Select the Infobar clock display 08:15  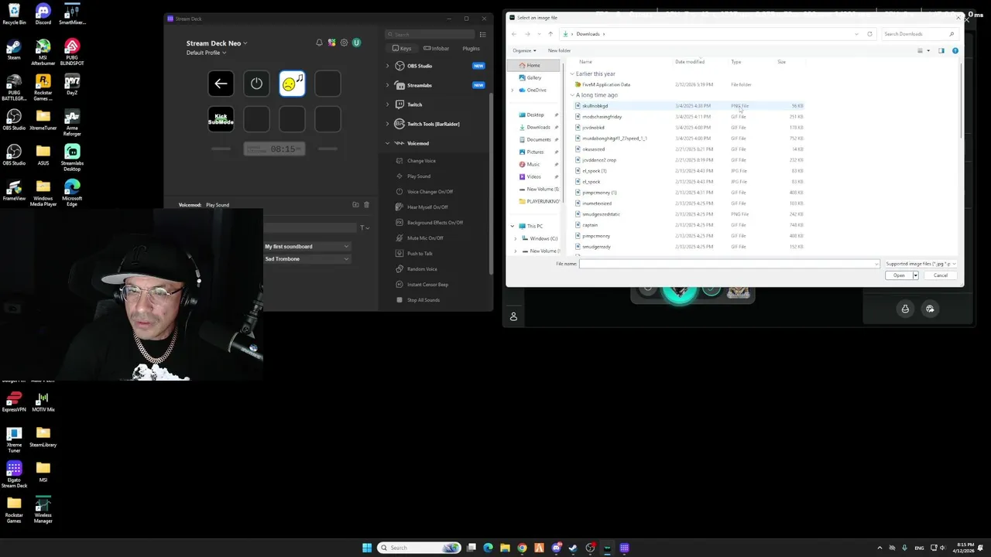274,149
